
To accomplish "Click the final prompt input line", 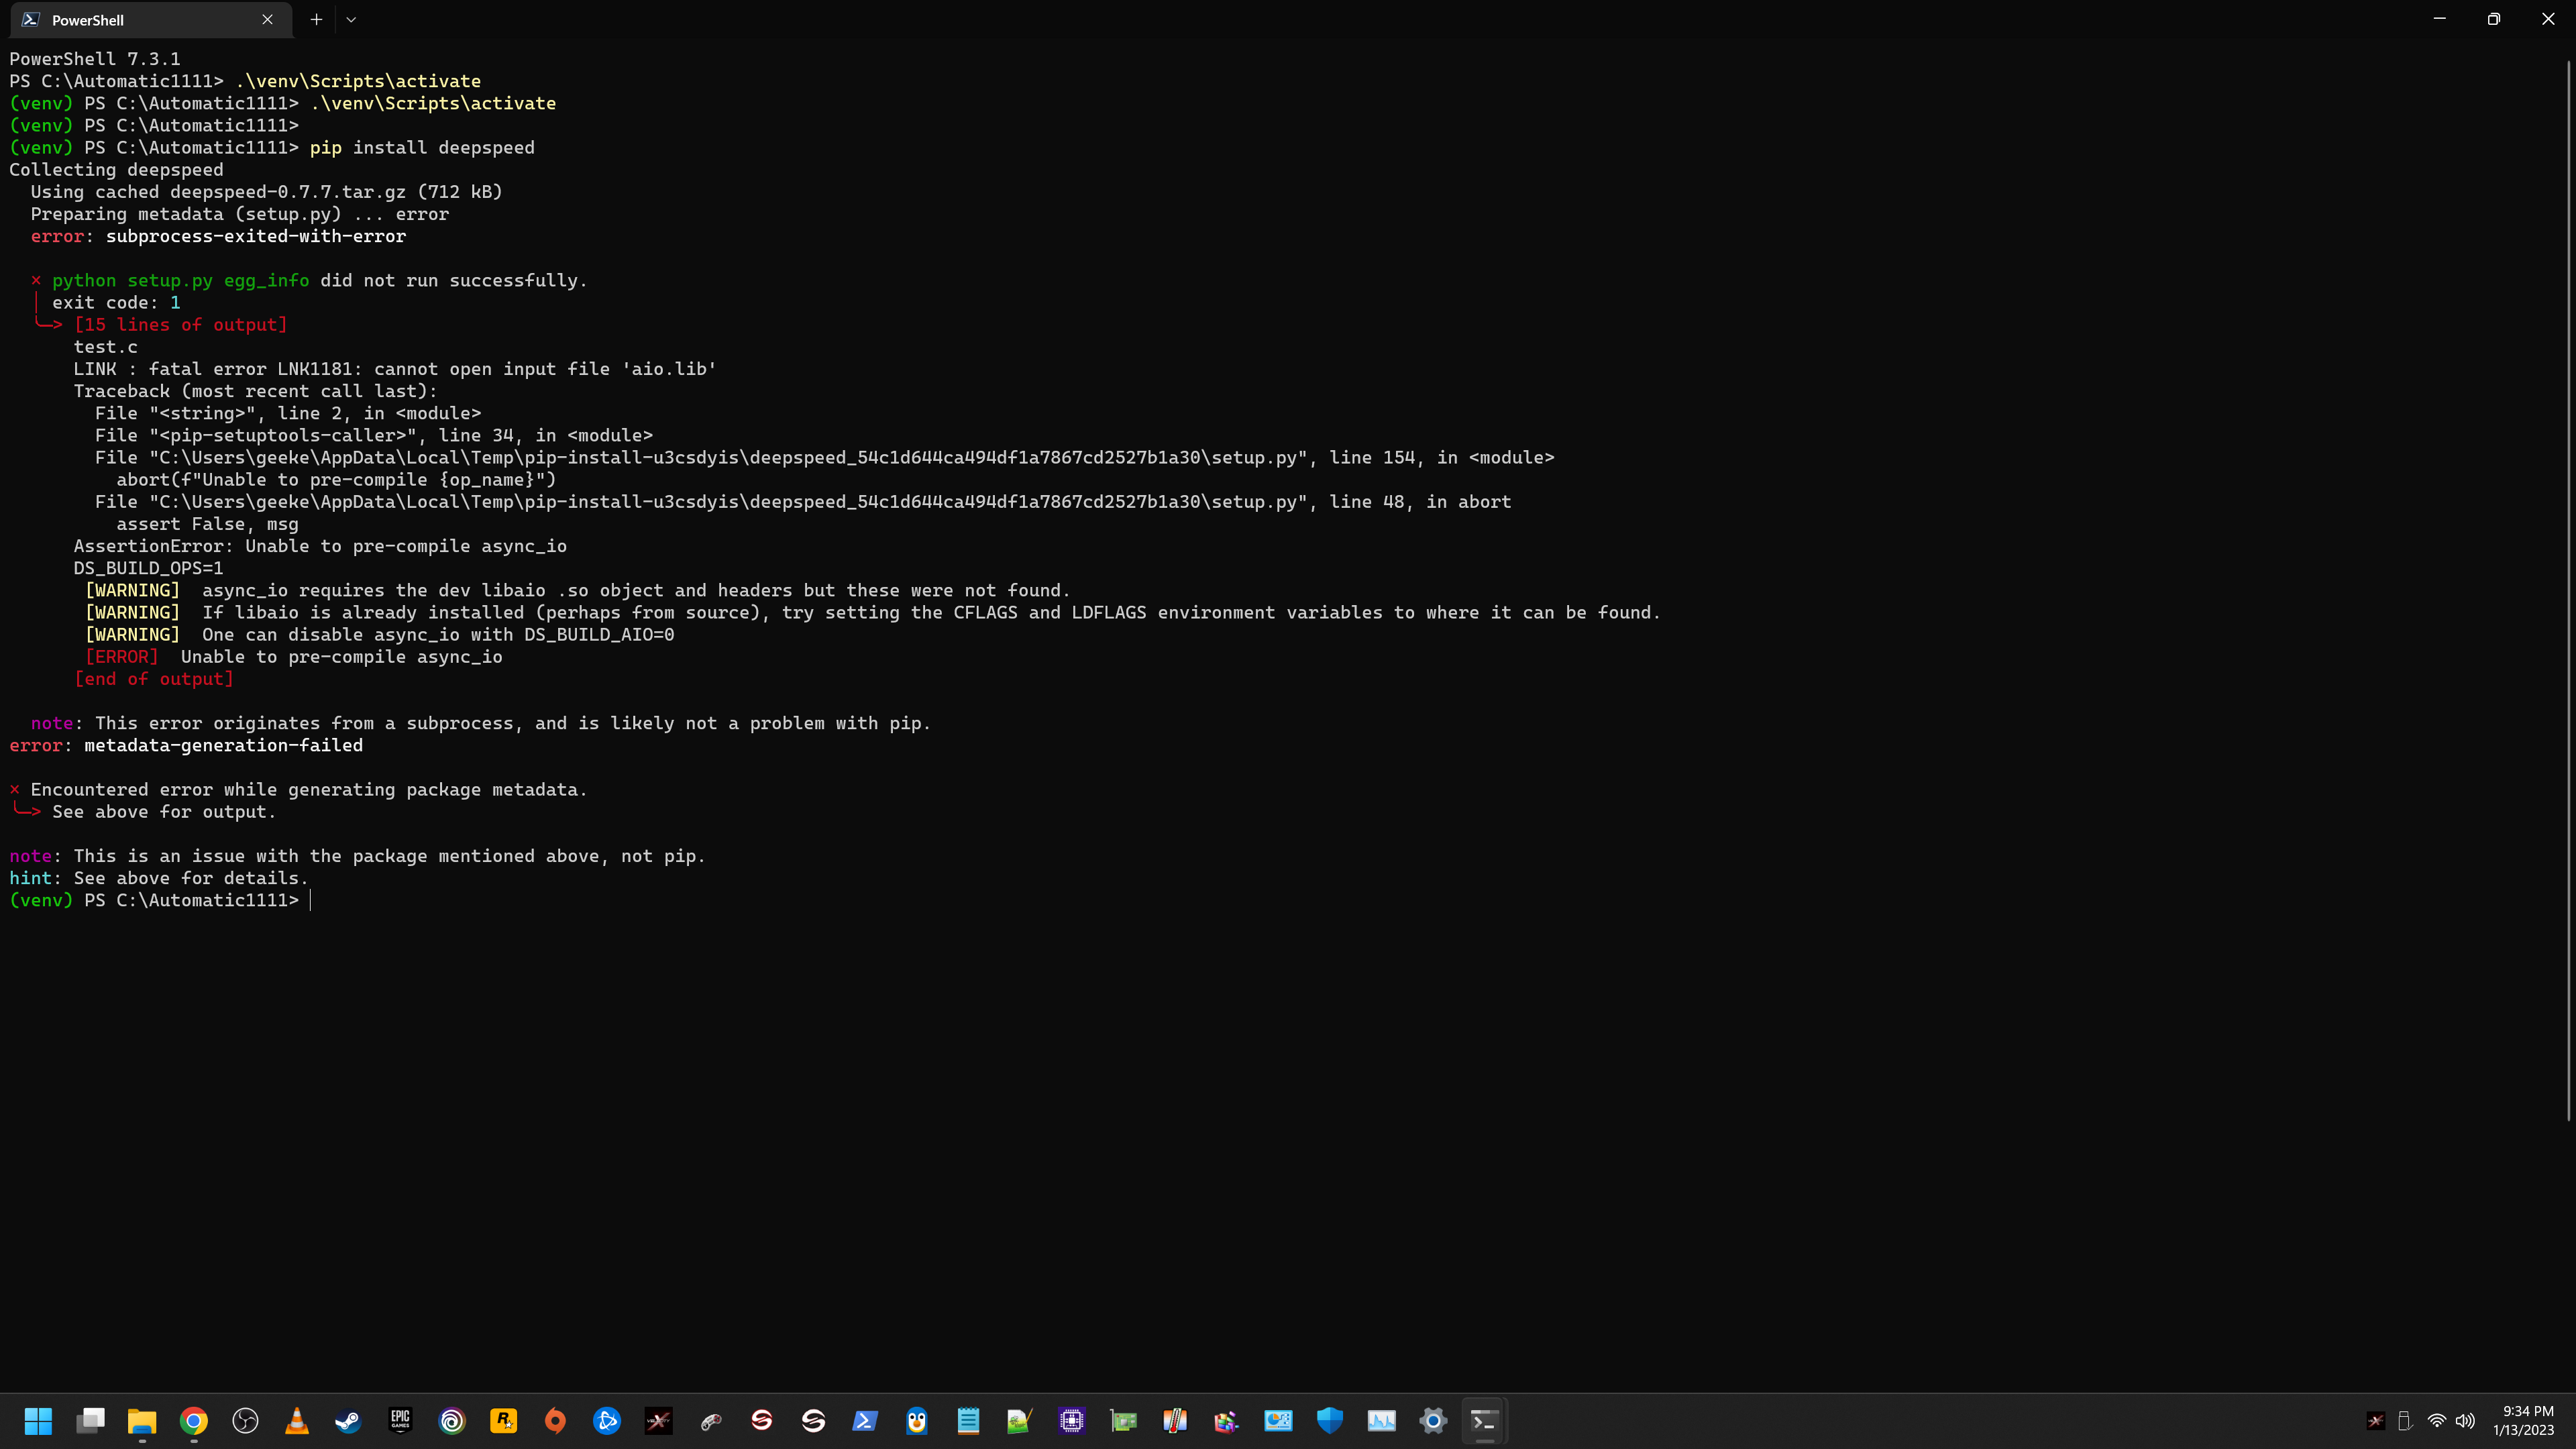I will tap(160, 900).
